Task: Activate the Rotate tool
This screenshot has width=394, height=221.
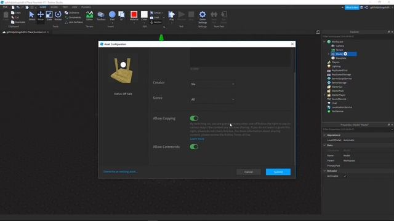Action: pyautogui.click(x=58, y=16)
